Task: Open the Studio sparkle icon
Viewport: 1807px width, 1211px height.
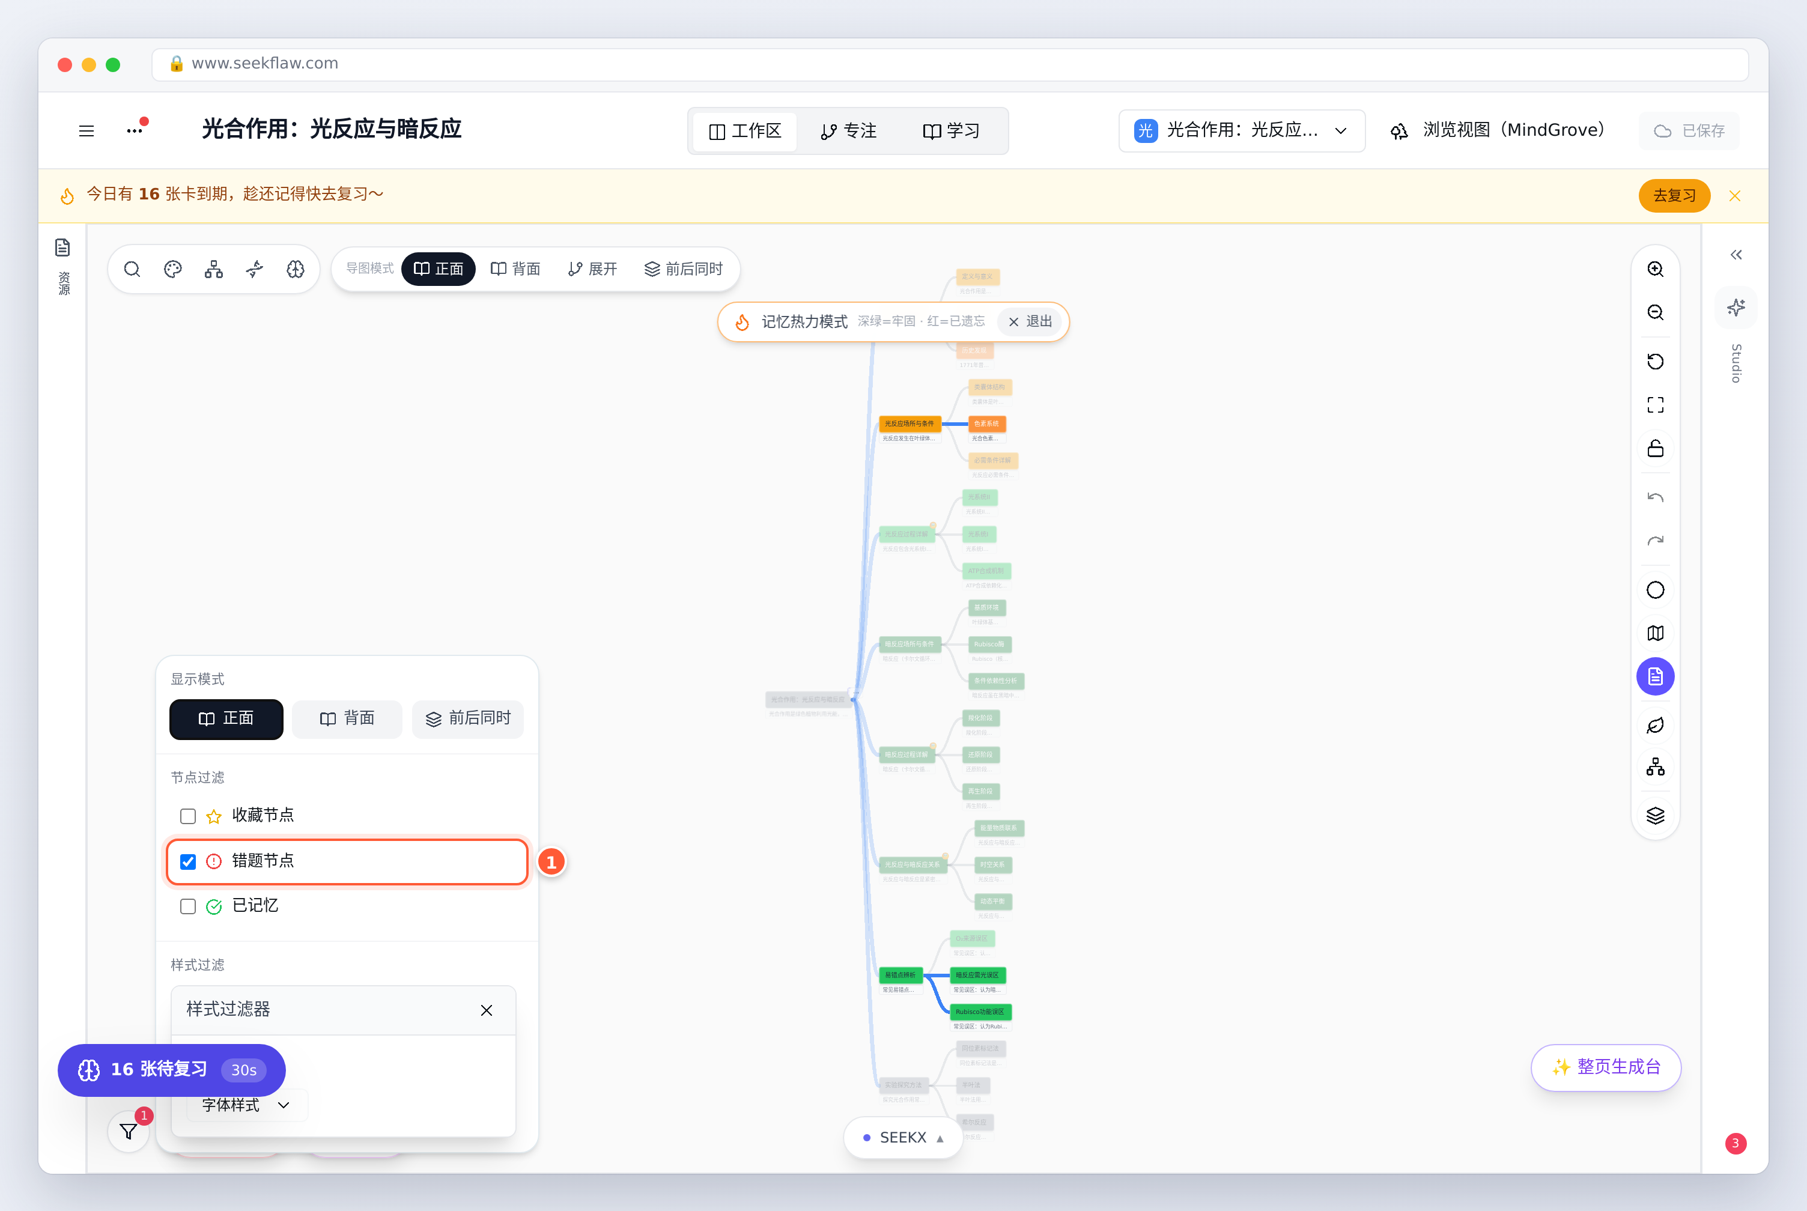Action: [1736, 308]
